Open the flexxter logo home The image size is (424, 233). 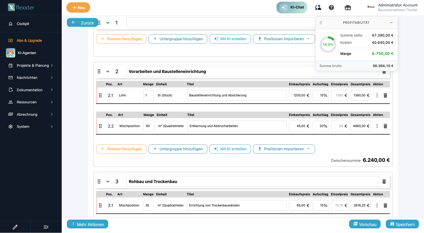click(x=21, y=7)
